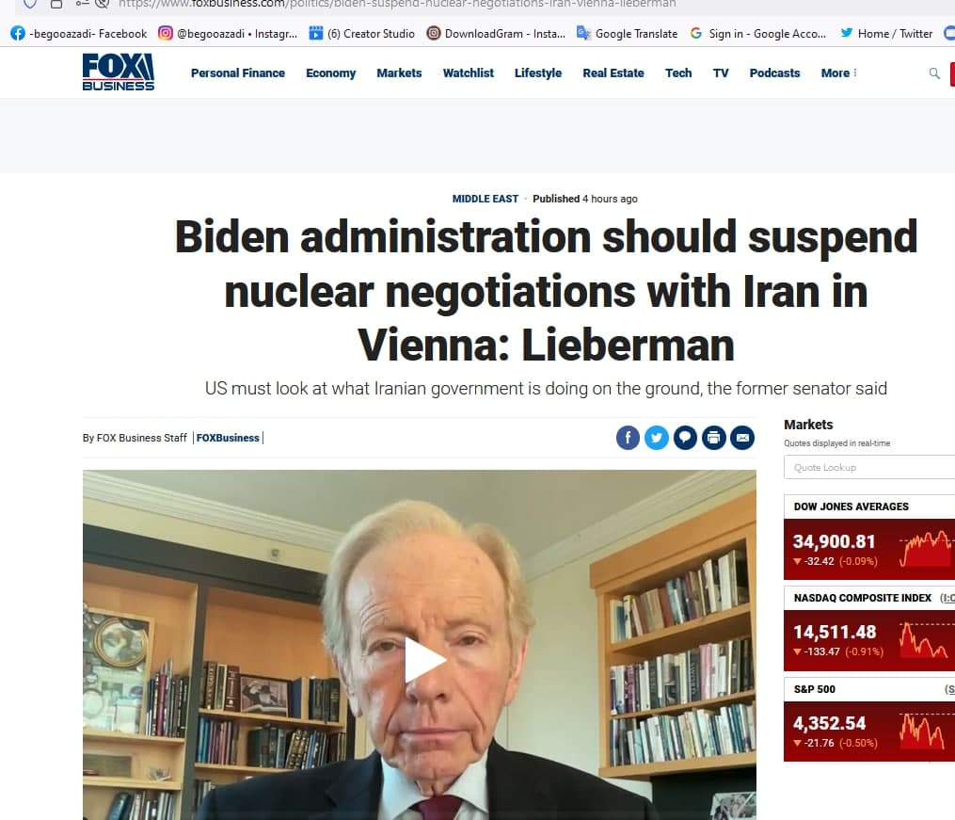Open the site search magnifier icon
The height and width of the screenshot is (820, 955).
tap(933, 73)
